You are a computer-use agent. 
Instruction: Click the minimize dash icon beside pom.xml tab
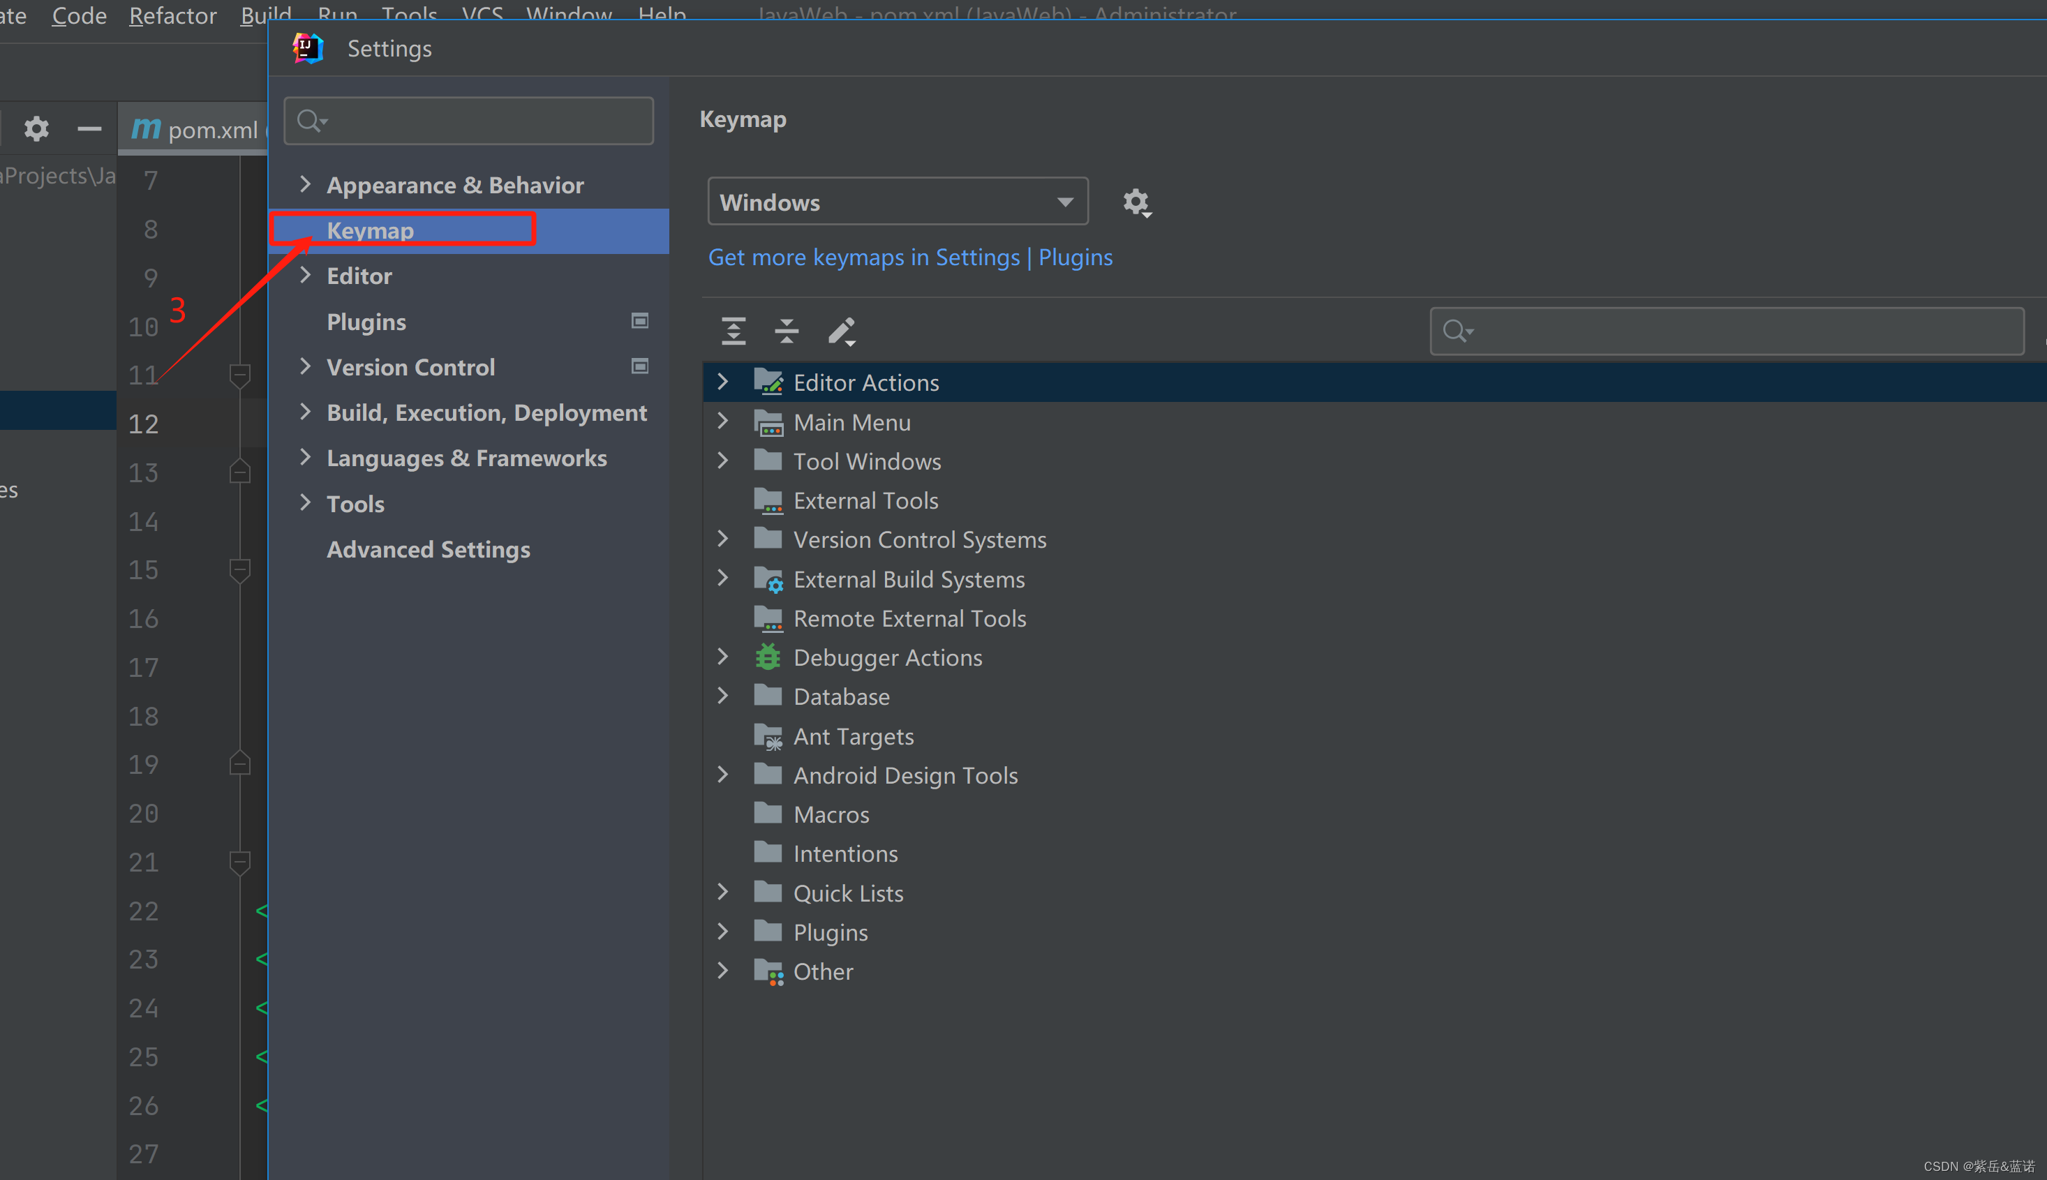[x=89, y=129]
